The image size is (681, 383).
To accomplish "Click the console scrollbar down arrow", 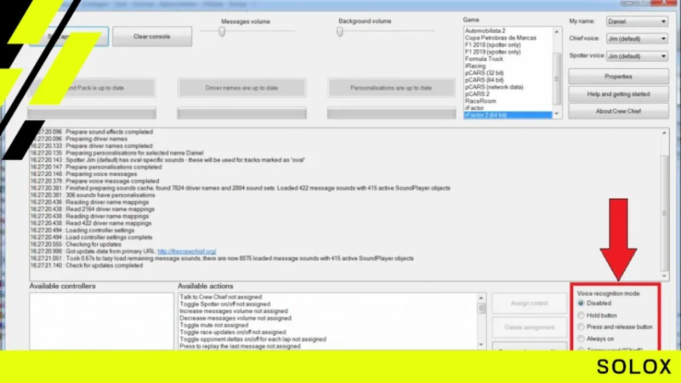I will [x=664, y=276].
